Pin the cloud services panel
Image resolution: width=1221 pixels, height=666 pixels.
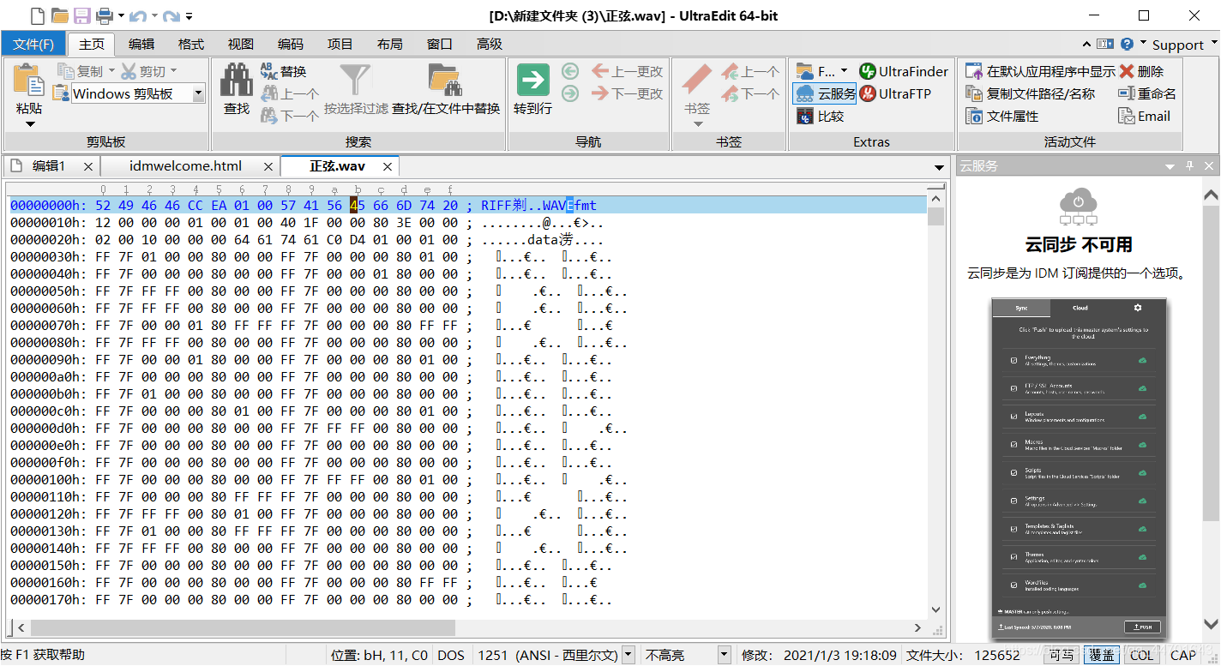point(1189,166)
